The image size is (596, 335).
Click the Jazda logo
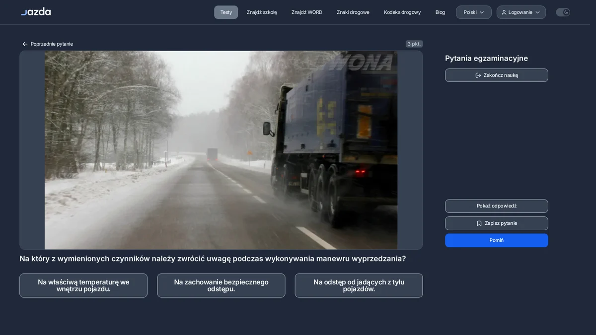tap(36, 11)
